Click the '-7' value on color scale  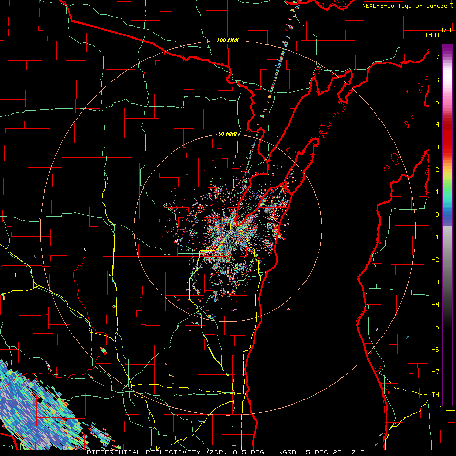click(435, 372)
